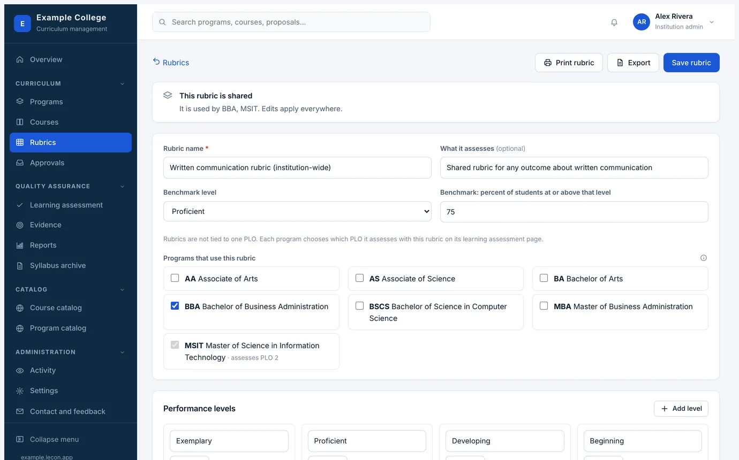Go to Program catalog in the sidebar
739x460 pixels.
coord(71,328)
